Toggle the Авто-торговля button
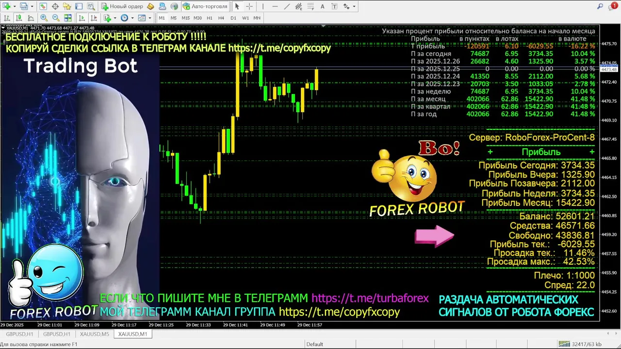Screen dimensions: 621x349 click(205, 6)
